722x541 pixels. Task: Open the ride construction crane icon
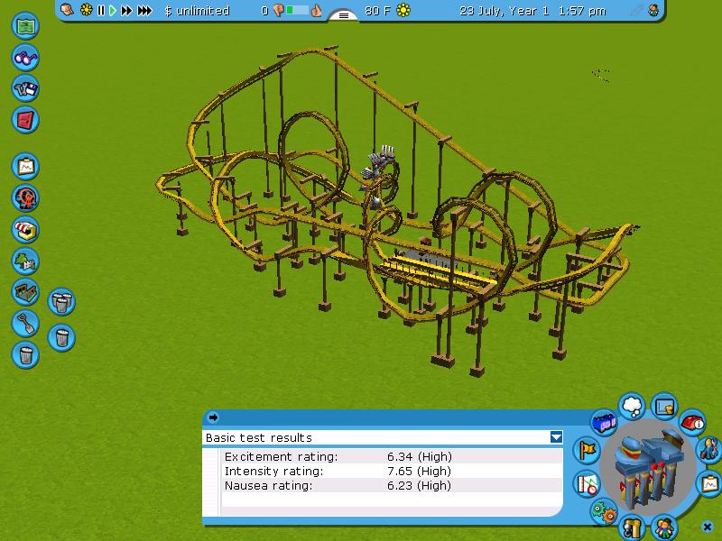click(632, 527)
